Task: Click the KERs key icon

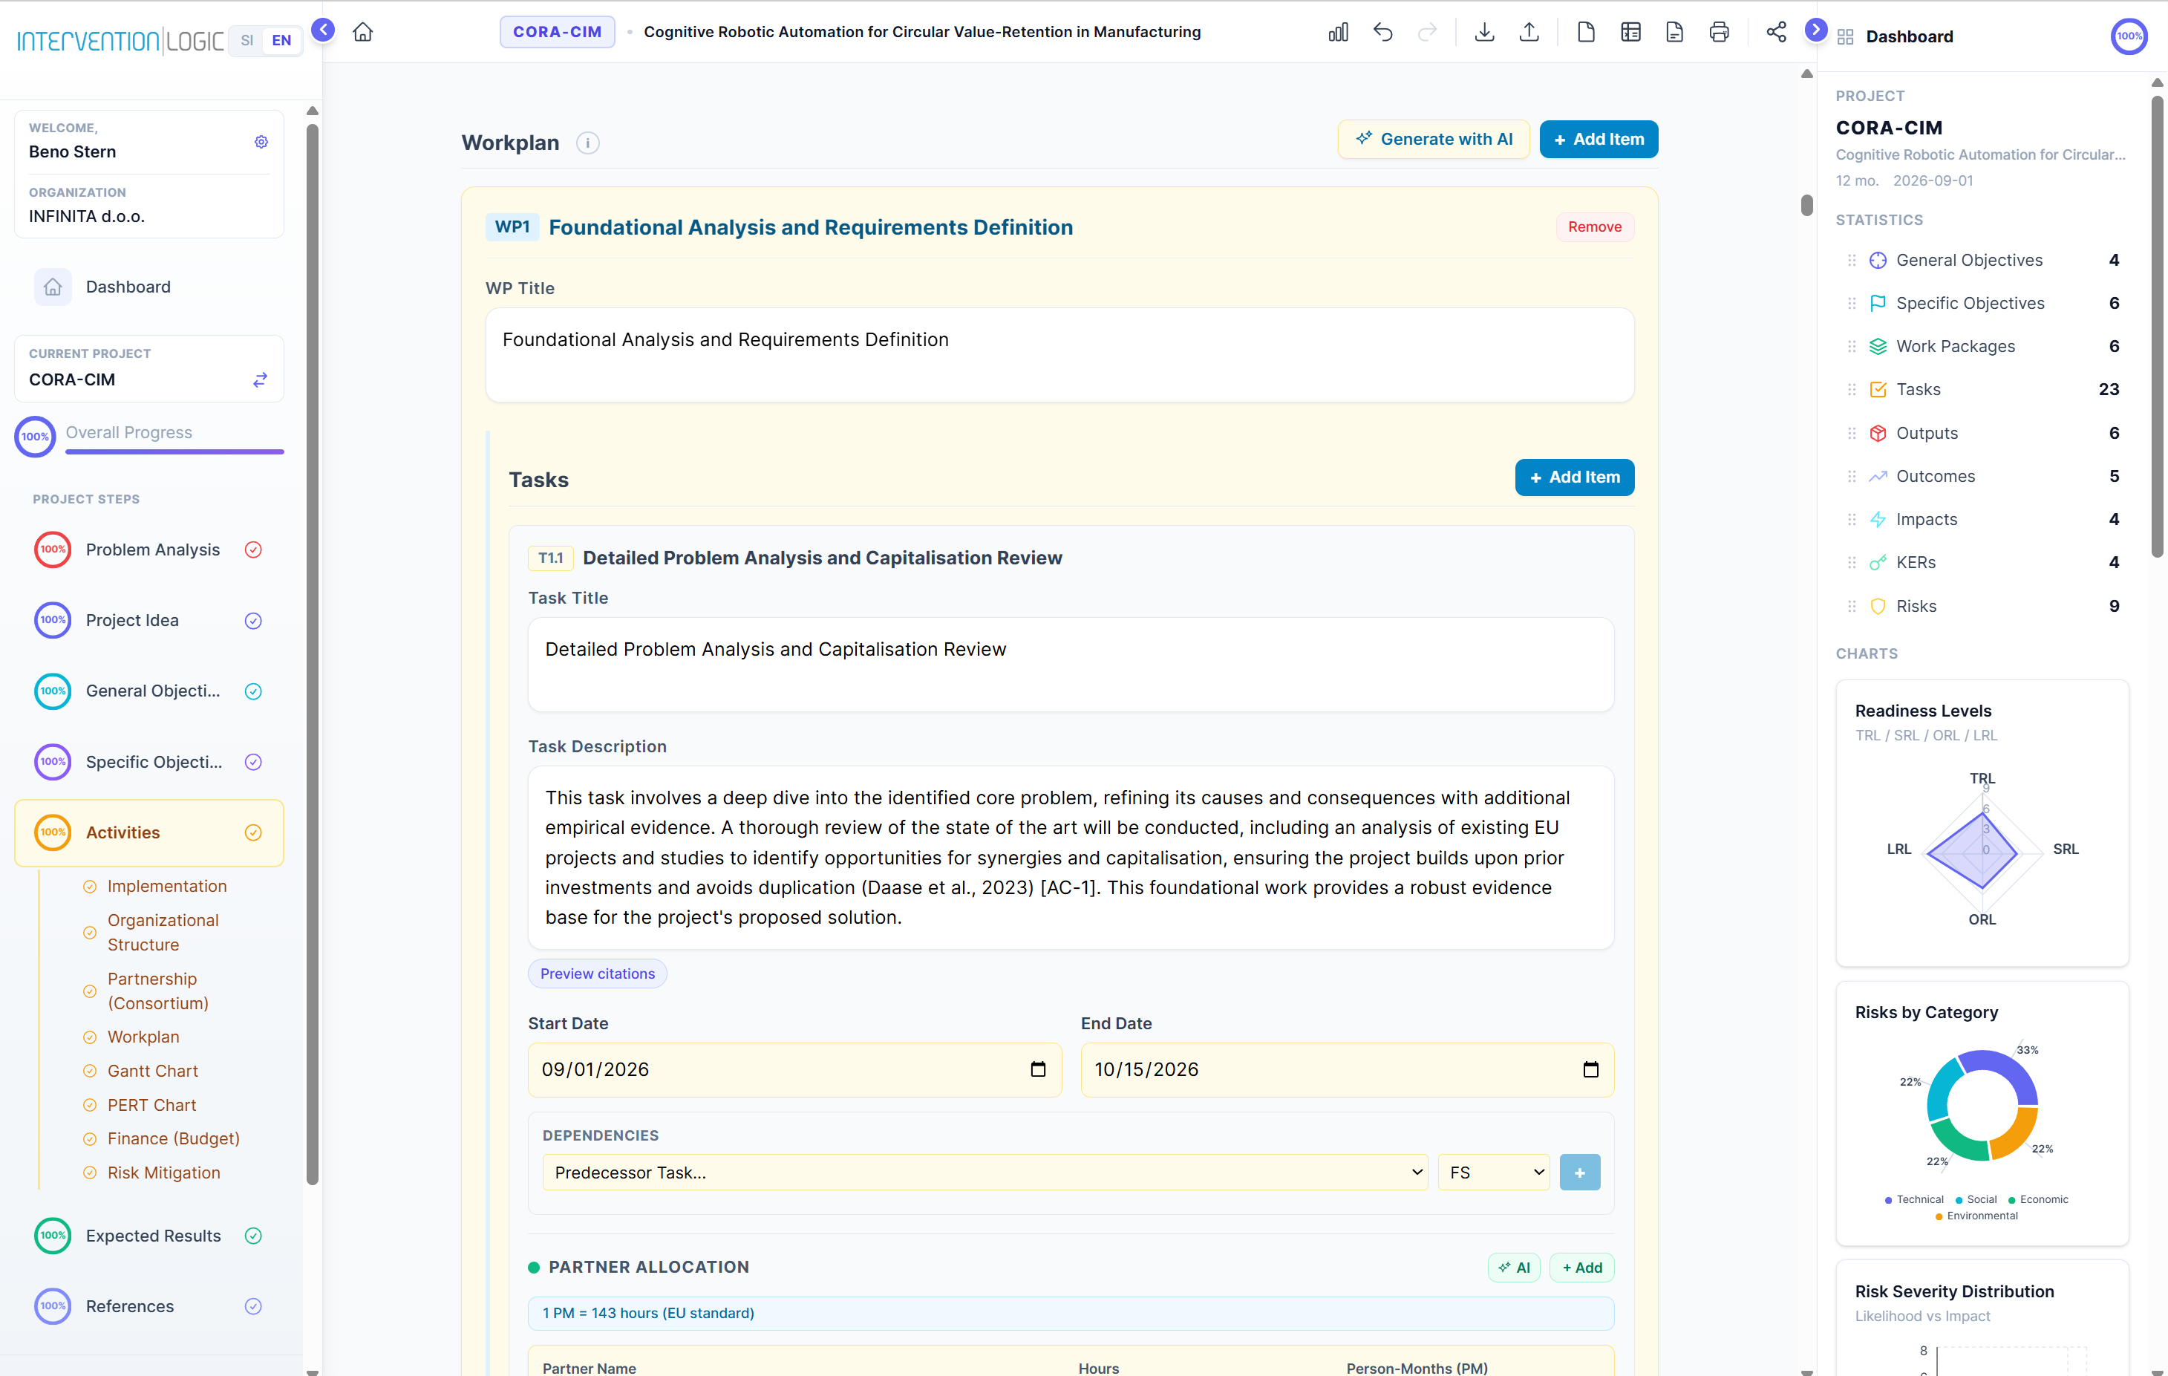Action: [x=1878, y=563]
